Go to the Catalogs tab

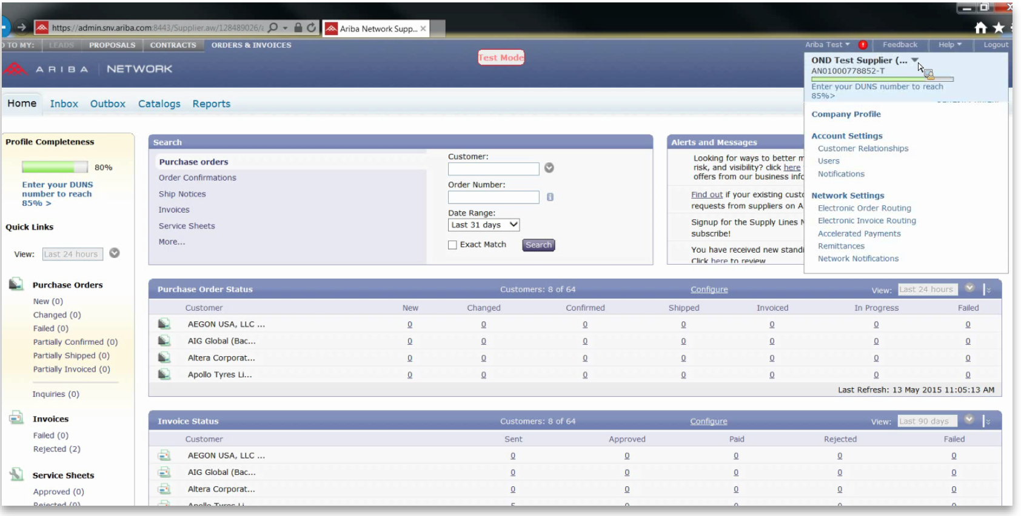coord(159,104)
